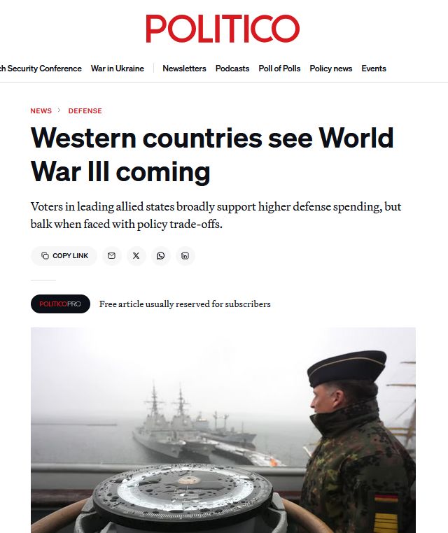Click the Politico Pro badge
This screenshot has width=448, height=533.
click(x=60, y=304)
